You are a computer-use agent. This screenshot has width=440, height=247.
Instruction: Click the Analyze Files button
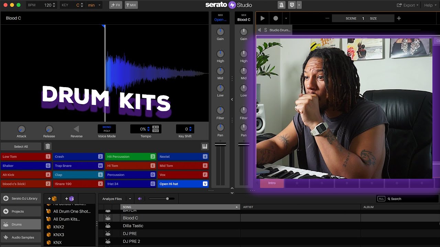point(112,199)
